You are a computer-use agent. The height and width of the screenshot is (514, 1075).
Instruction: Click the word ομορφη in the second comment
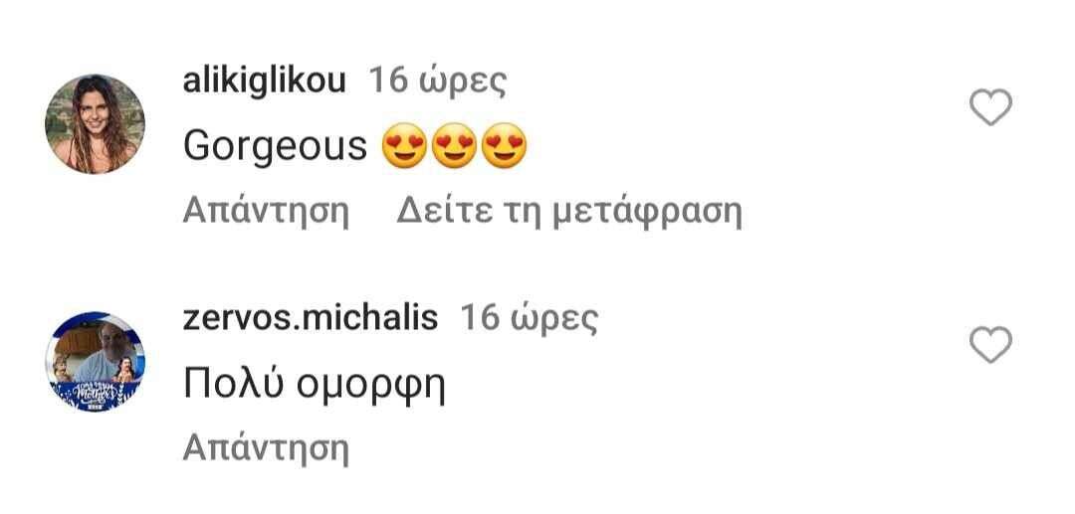point(371,388)
